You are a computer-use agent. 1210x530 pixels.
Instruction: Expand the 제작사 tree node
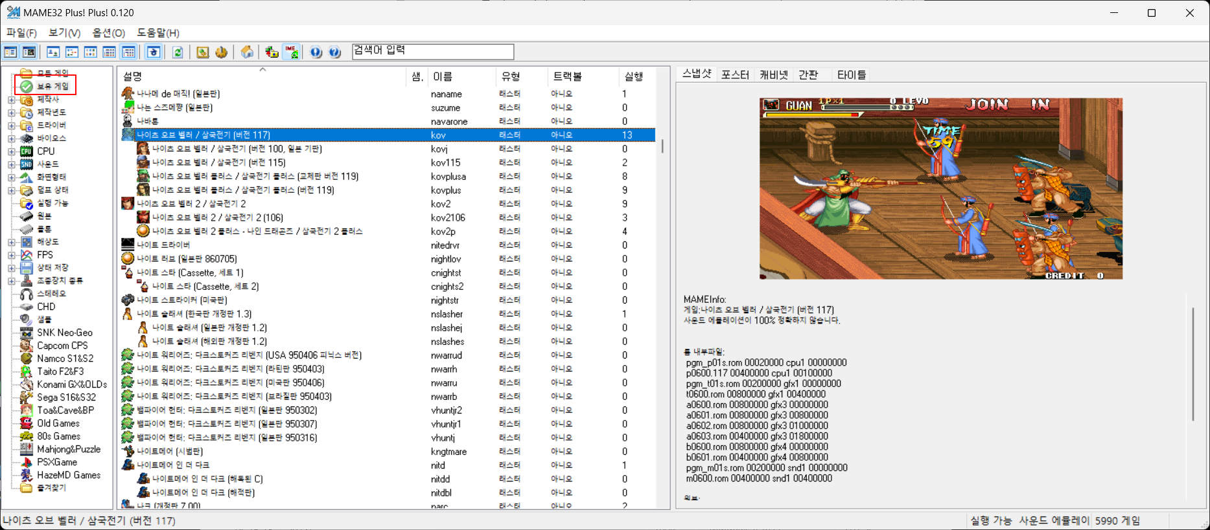[x=11, y=100]
